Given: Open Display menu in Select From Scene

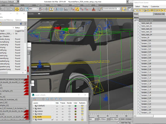Looking at the screenshot, I should coord(145,7).
